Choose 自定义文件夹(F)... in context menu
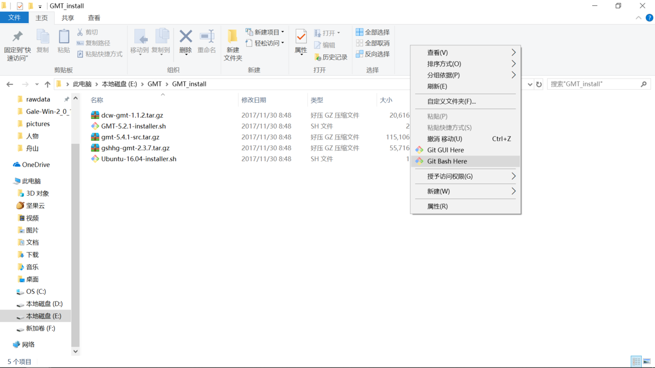The height and width of the screenshot is (368, 655). [465, 101]
